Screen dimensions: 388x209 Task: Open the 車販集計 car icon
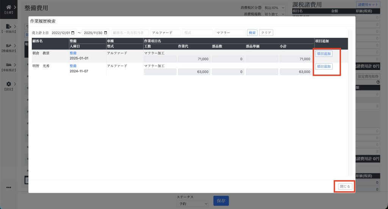coord(9,65)
